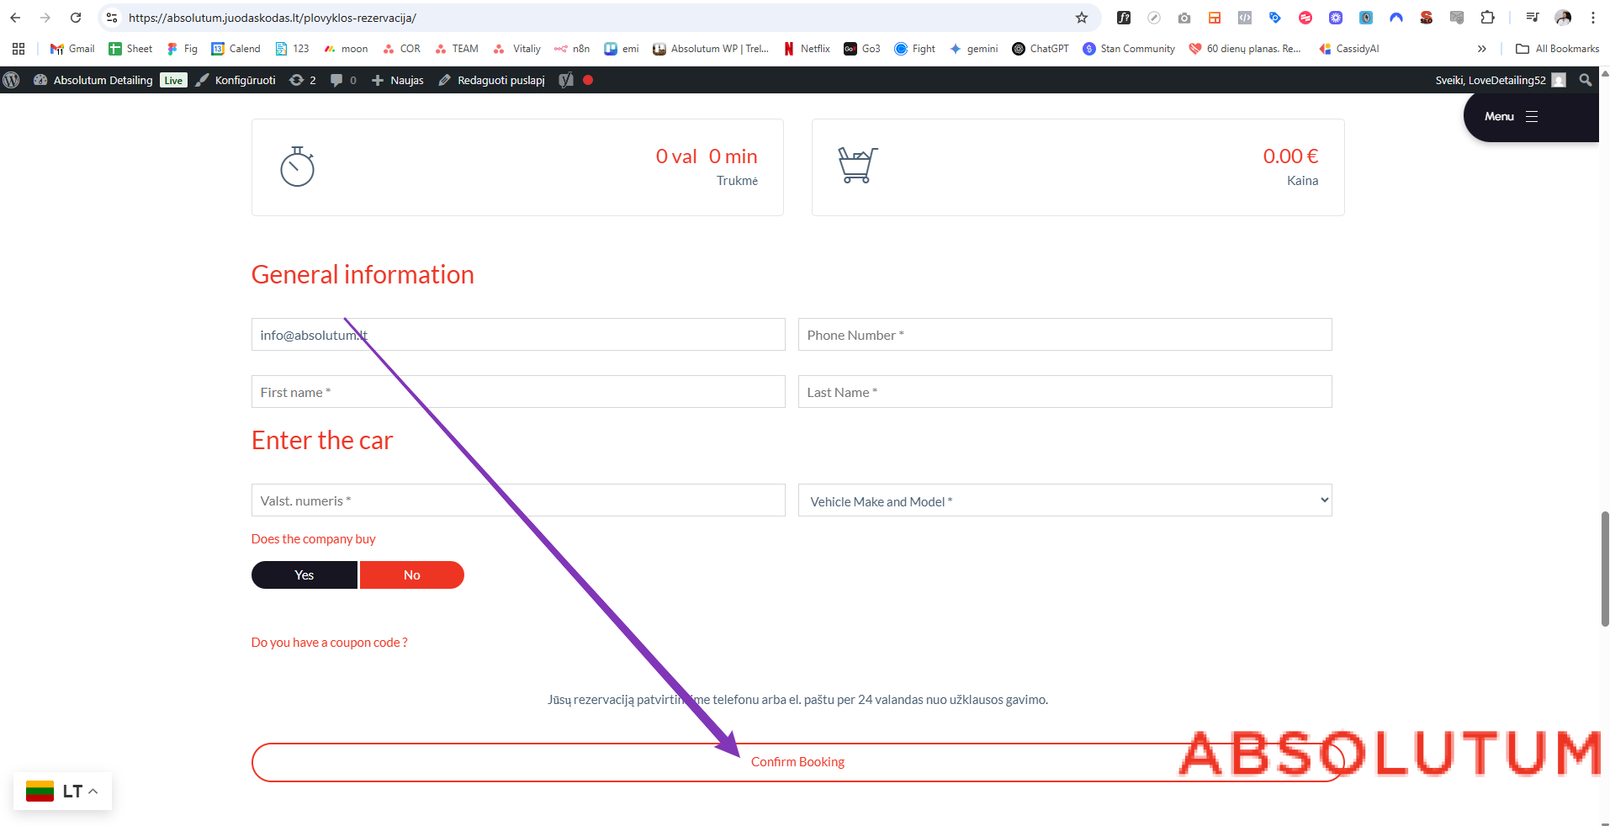
Task: Reload the page using browser refresh icon
Action: click(76, 18)
